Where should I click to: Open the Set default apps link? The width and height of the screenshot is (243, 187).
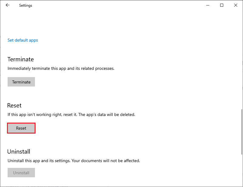coord(22,40)
